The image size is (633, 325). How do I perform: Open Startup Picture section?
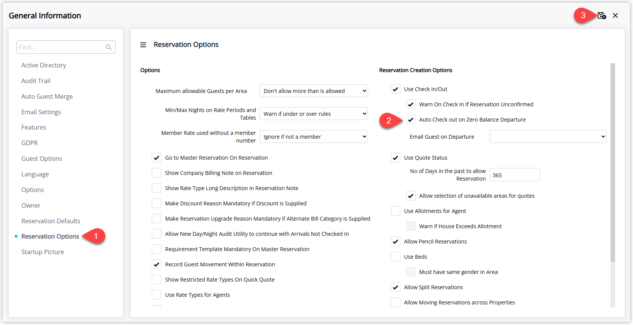(43, 252)
